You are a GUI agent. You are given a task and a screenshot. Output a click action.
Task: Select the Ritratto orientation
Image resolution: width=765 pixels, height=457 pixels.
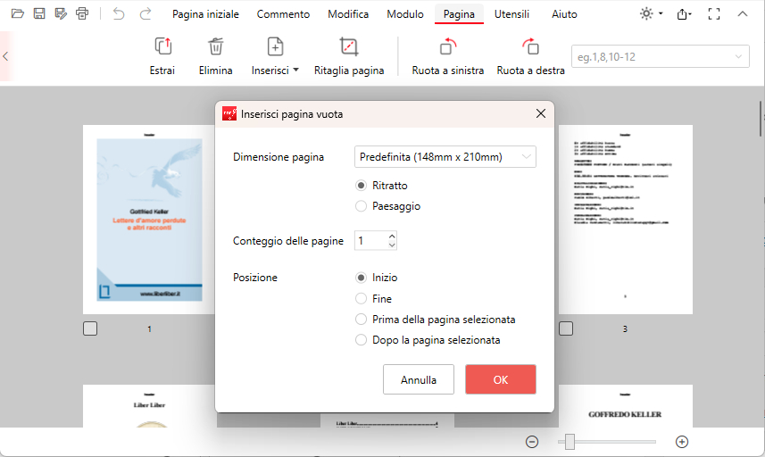[x=382, y=186]
